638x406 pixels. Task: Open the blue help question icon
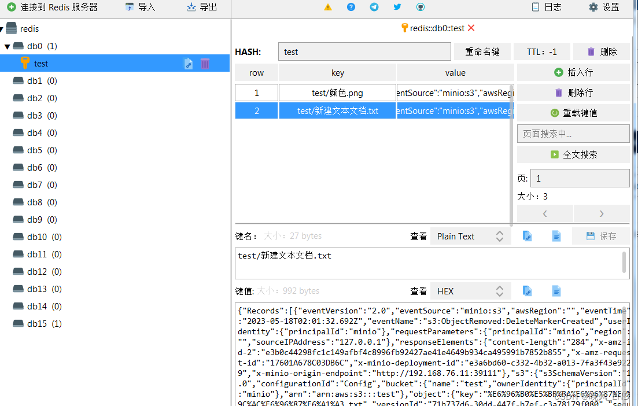tap(351, 7)
